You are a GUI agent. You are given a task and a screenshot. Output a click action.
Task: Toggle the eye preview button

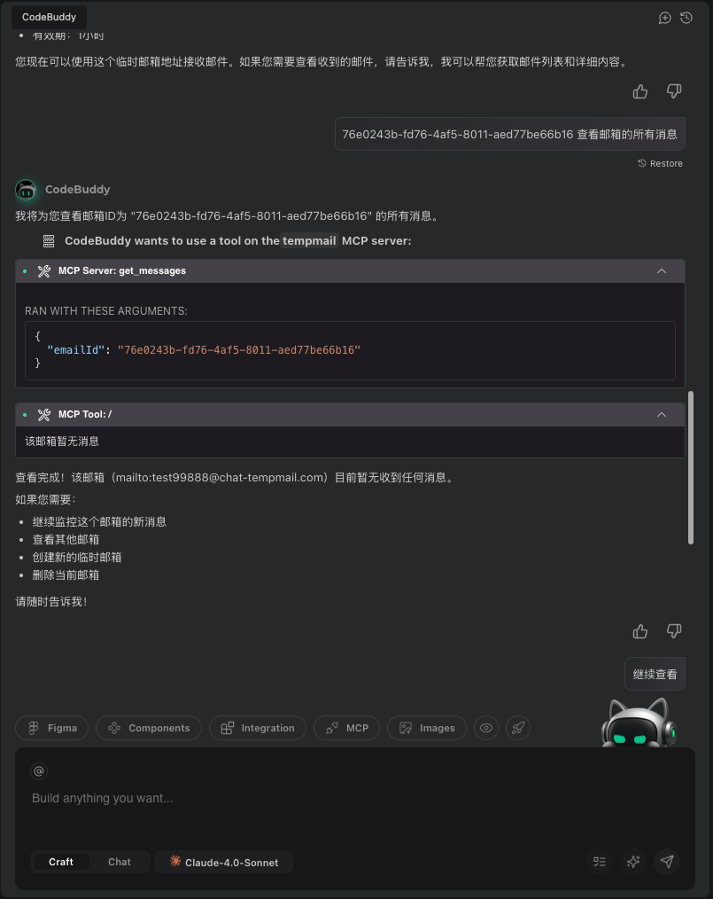(x=485, y=728)
